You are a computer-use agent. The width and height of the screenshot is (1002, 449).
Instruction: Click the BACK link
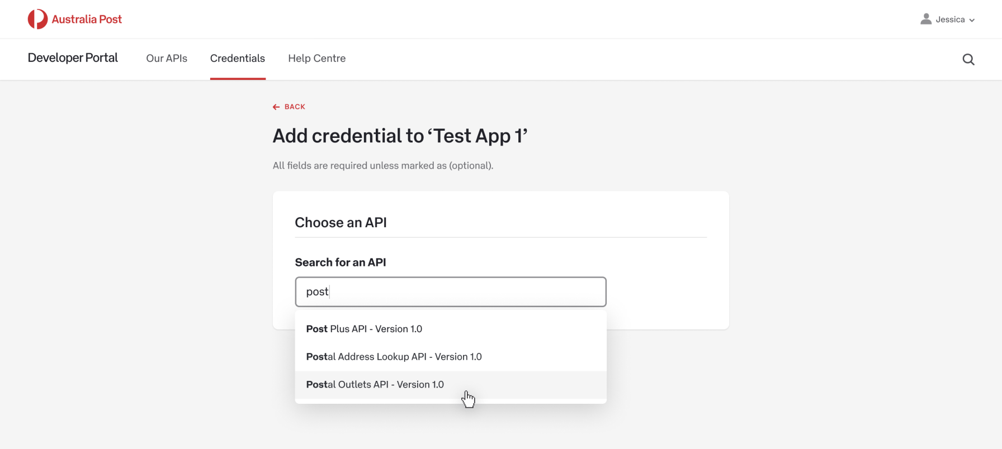pyautogui.click(x=295, y=107)
